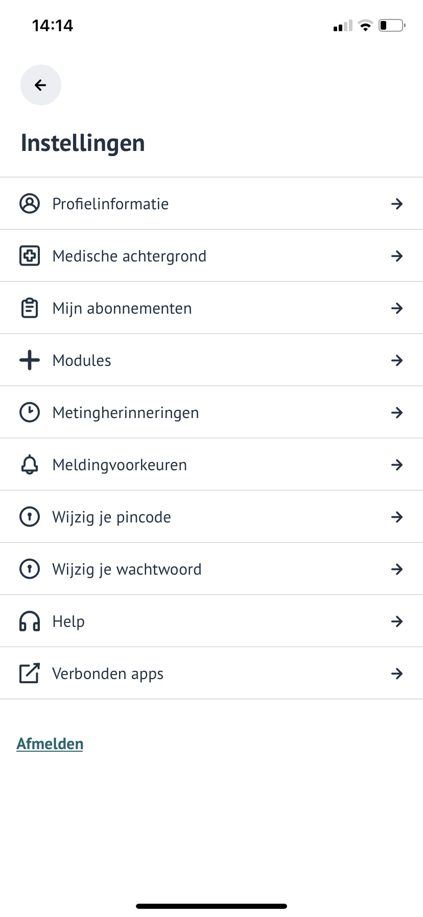
Task: Click the Help headphones icon
Action: pyautogui.click(x=30, y=621)
